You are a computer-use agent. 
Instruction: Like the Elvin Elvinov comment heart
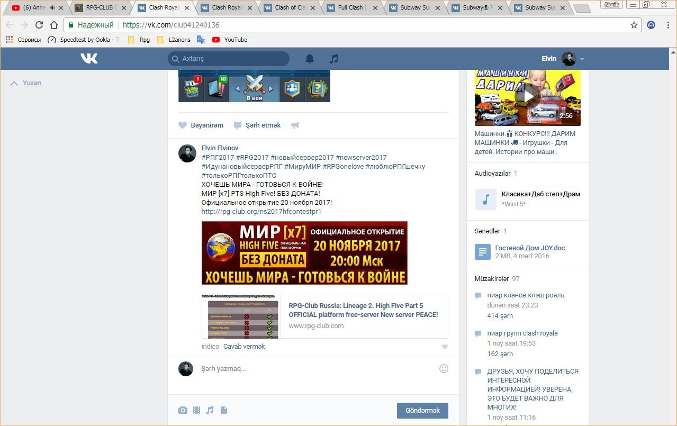445,347
